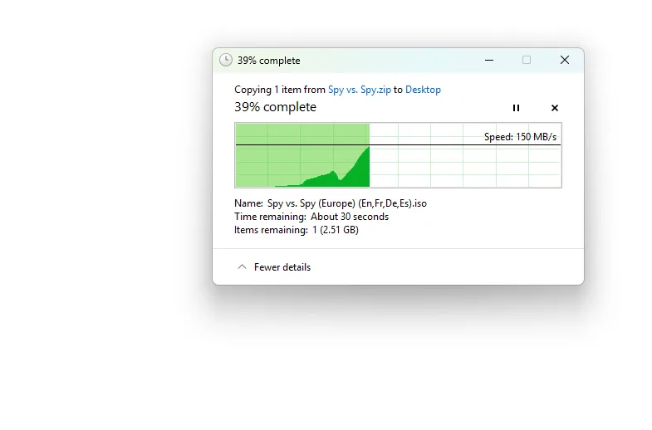Click the title bar text 39% complete
Screen dimensions: 652x430
(268, 61)
